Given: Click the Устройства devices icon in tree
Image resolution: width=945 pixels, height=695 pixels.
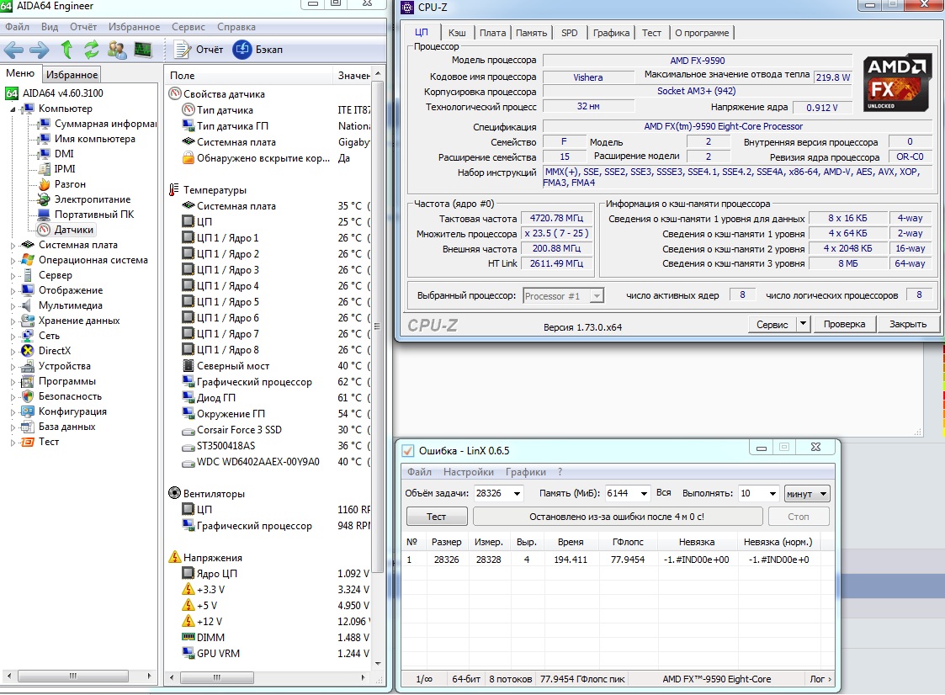Looking at the screenshot, I should 27,366.
